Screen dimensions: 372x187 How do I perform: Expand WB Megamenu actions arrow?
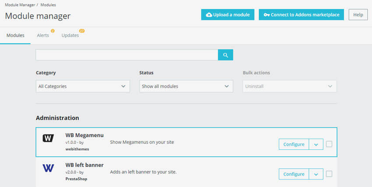pos(316,144)
